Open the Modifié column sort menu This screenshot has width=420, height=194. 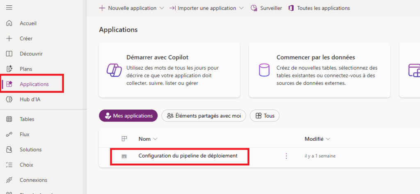tap(328, 139)
